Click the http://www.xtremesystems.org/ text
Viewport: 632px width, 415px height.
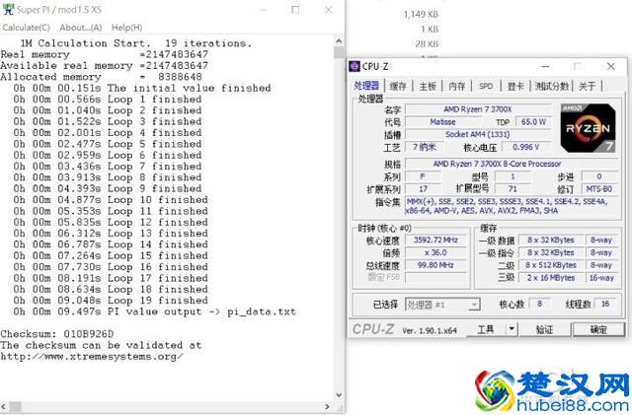tap(92, 357)
